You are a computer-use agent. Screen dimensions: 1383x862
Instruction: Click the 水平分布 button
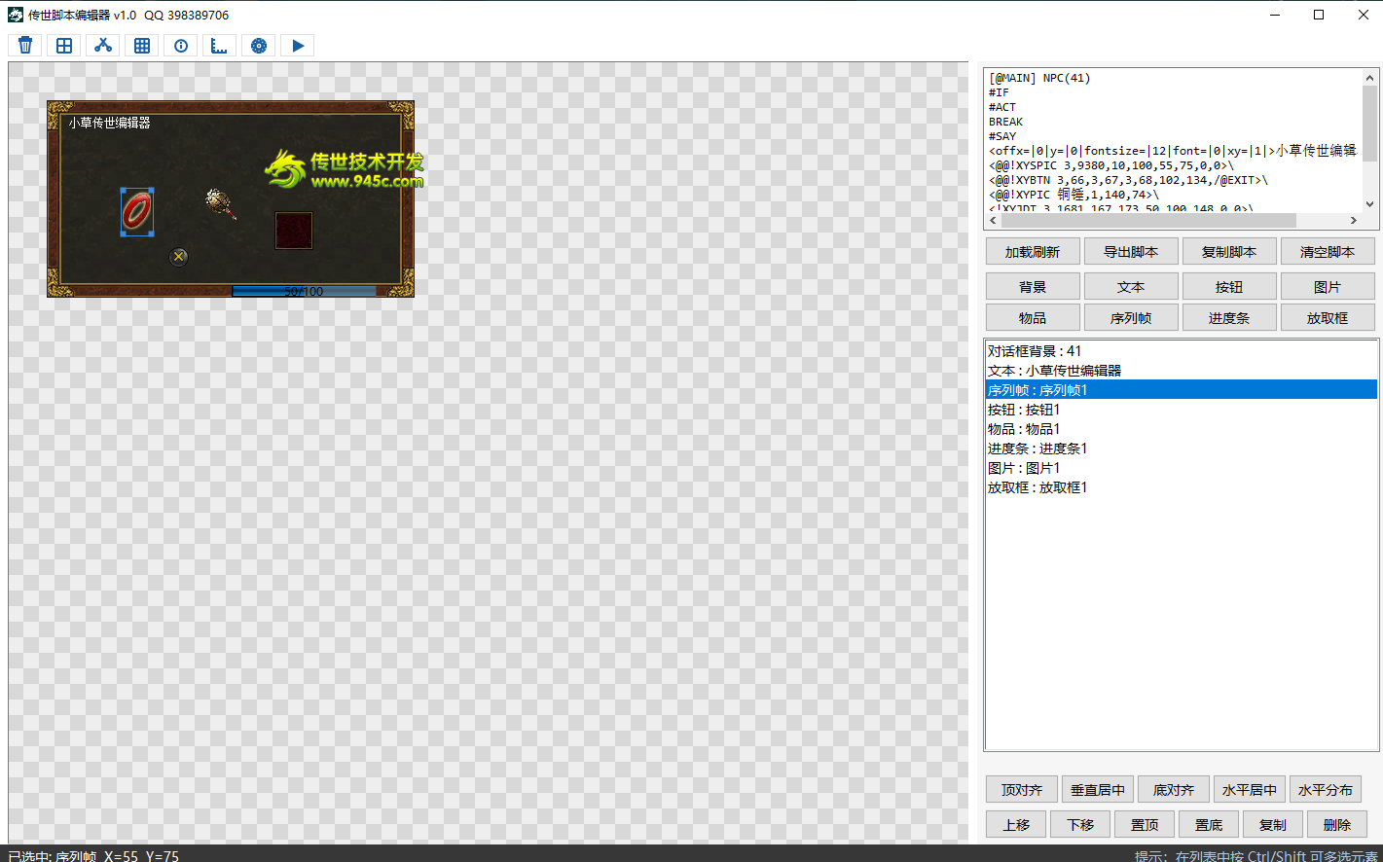click(x=1326, y=790)
